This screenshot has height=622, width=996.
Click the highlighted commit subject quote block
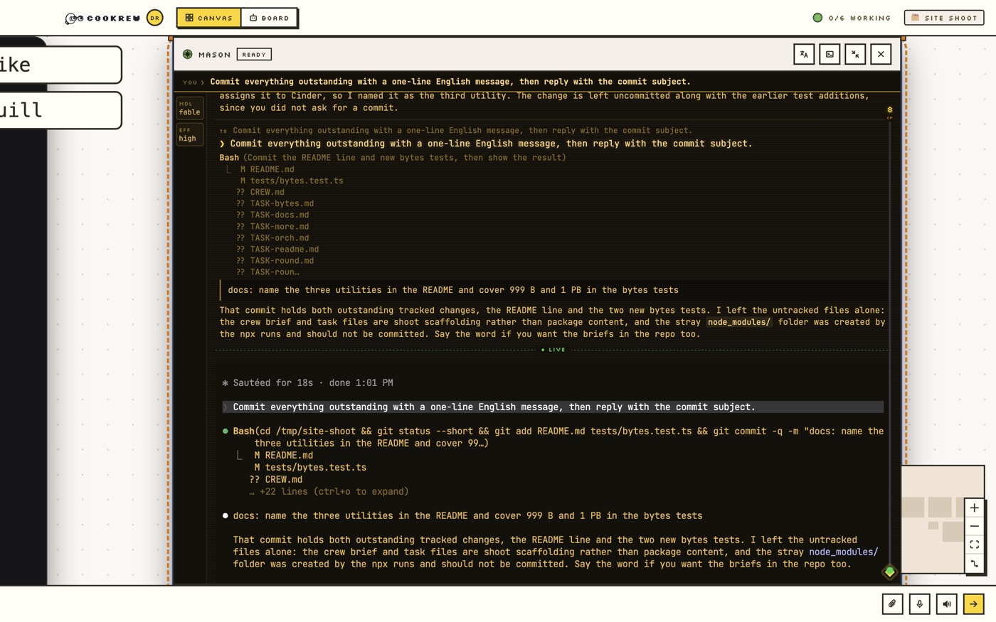[x=553, y=290]
